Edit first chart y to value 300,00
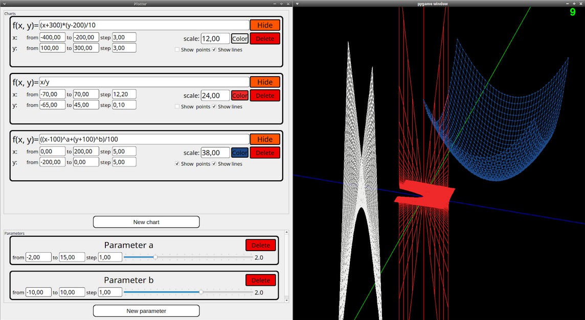 pos(86,47)
